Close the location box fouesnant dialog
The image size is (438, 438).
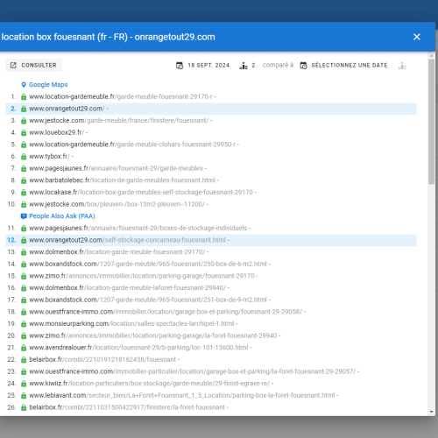(x=417, y=37)
